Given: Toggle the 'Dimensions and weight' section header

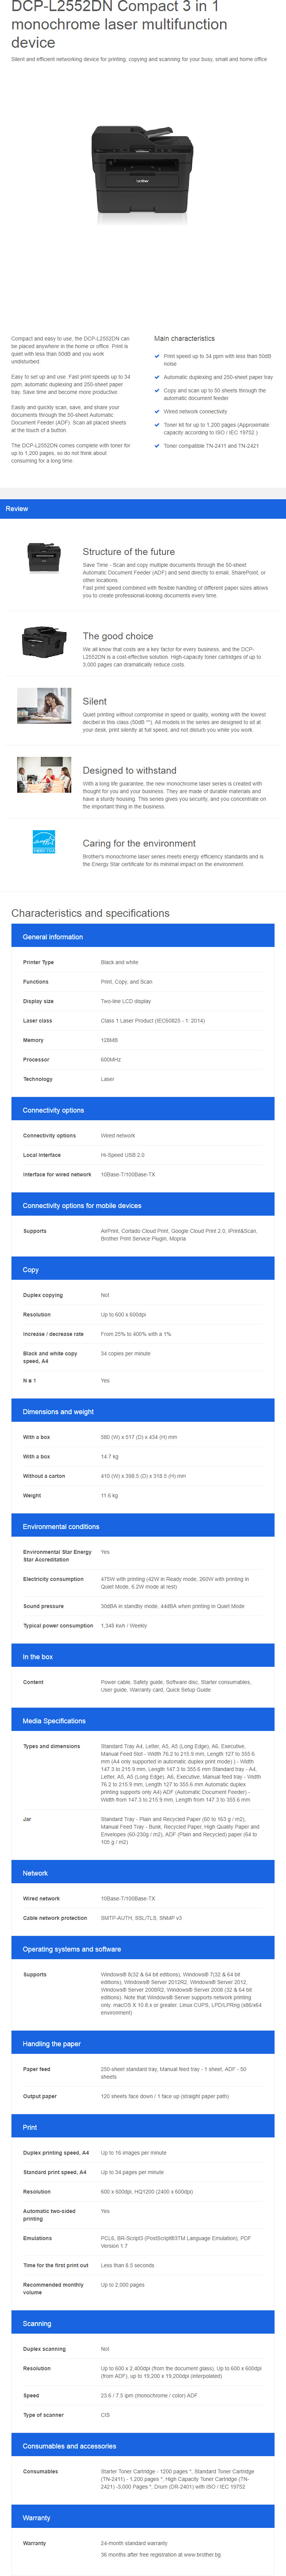Looking at the screenshot, I should [x=143, y=1411].
